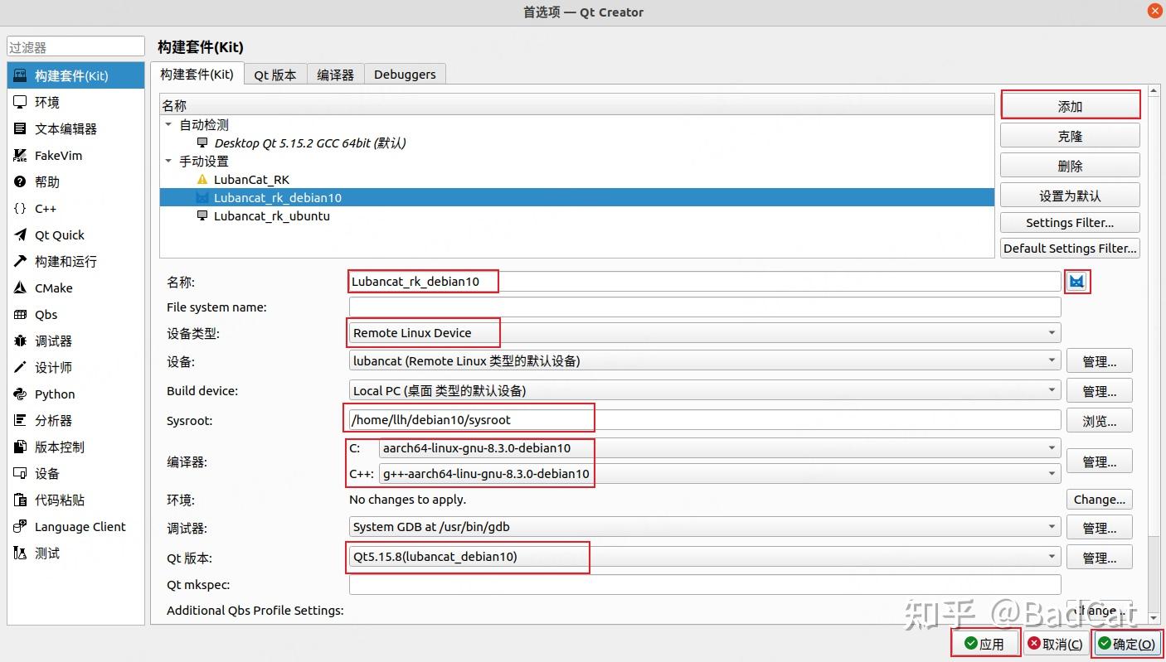Click 管理... next to 设备 dropdown
The width and height of the screenshot is (1166, 662).
click(1100, 361)
